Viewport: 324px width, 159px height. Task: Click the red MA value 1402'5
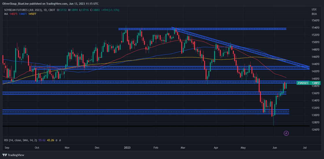(13, 14)
